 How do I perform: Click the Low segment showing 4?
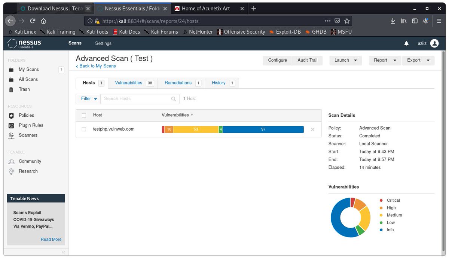(221, 129)
